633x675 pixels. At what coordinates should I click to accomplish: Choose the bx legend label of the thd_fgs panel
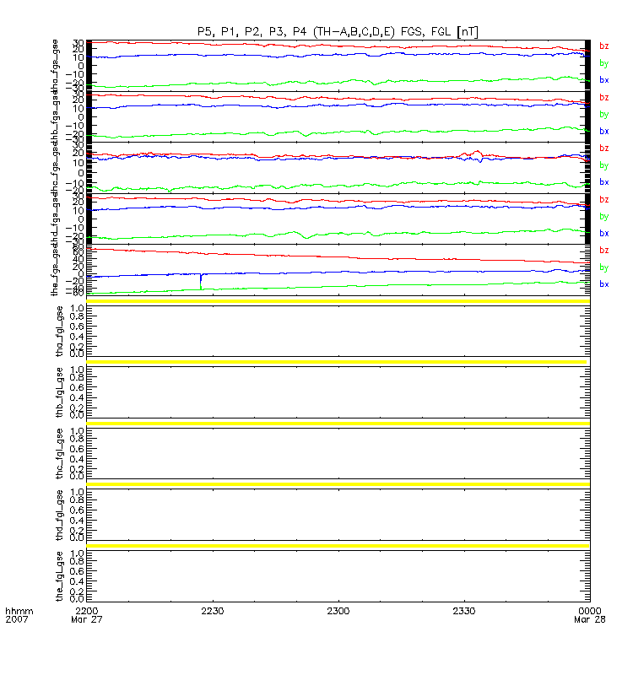point(603,234)
